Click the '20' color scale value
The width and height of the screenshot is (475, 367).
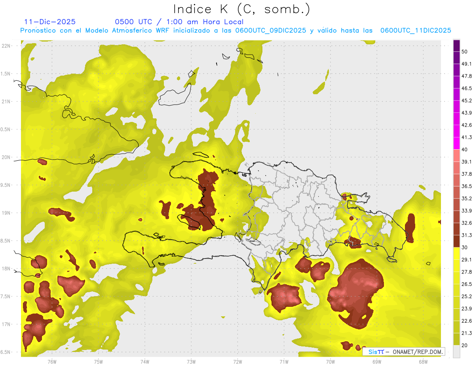point(465,345)
